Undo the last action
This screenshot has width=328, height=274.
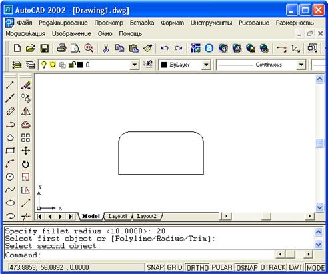pyautogui.click(x=165, y=48)
